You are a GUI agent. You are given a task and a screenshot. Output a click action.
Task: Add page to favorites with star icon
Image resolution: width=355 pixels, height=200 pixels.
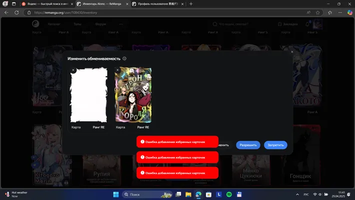[x=318, y=12]
